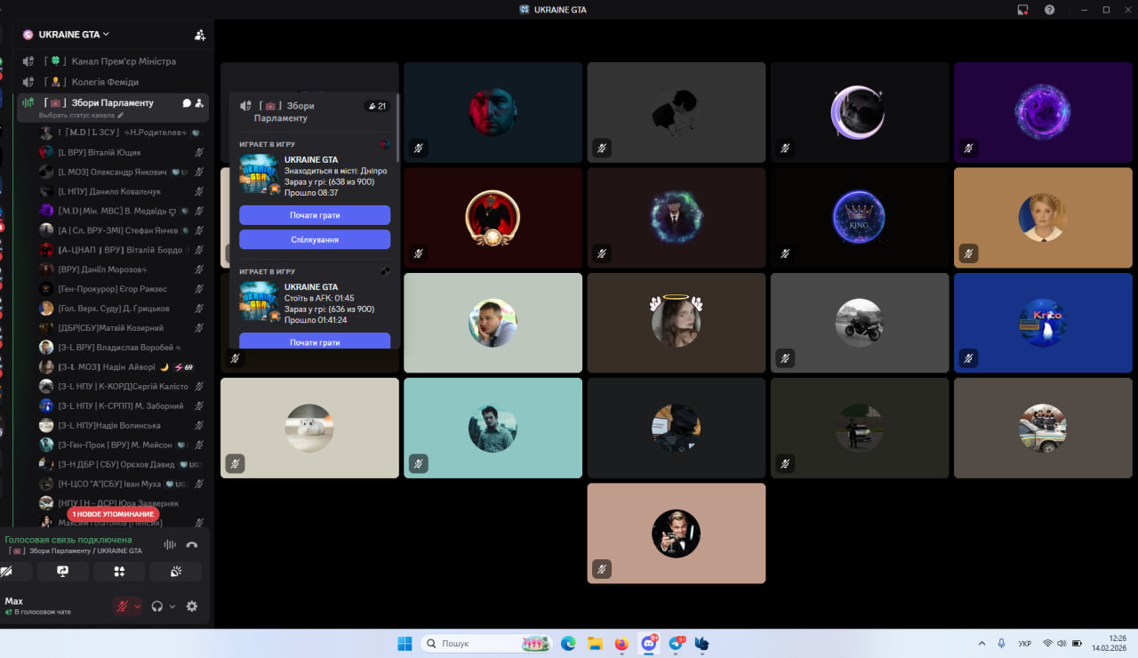This screenshot has height=658, width=1138.
Task: Select the motorcycle avatar tile
Action: click(x=859, y=323)
